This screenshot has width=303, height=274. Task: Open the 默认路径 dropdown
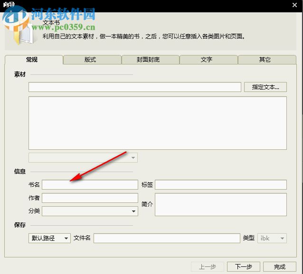(x=50, y=238)
